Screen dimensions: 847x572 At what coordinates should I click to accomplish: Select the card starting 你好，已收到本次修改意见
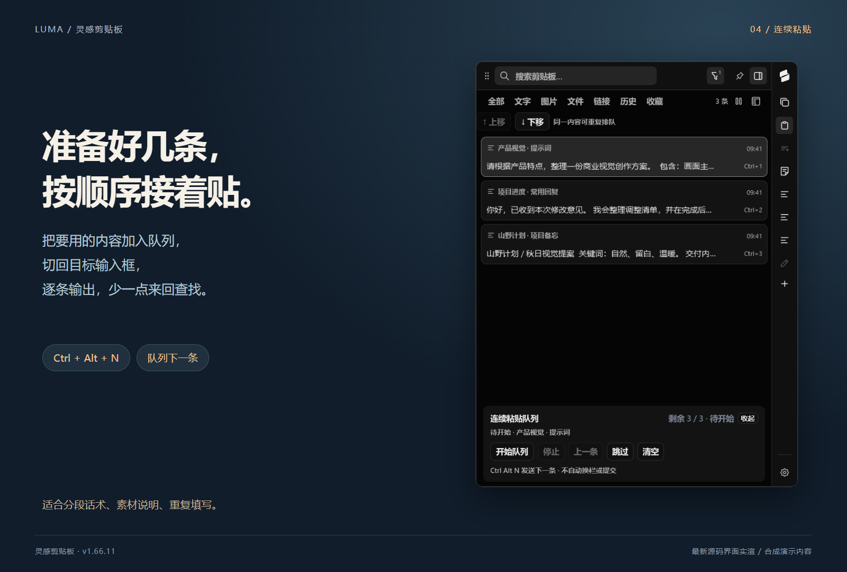point(624,201)
